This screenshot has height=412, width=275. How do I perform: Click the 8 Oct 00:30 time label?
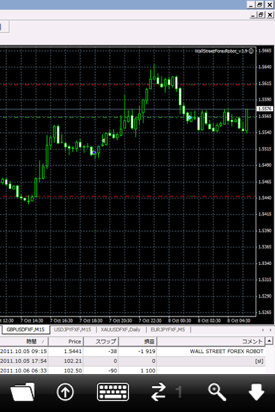[x=179, y=320]
